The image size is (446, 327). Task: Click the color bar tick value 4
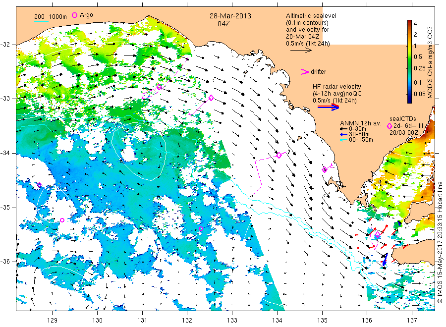[x=415, y=24]
